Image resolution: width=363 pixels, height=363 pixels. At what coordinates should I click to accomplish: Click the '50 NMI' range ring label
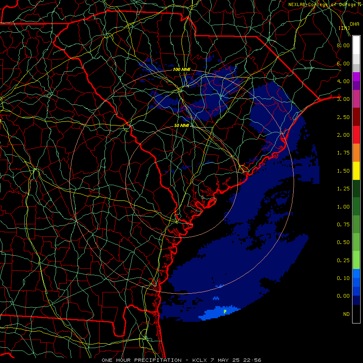(x=182, y=126)
